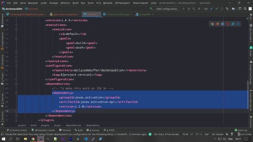This screenshot has width=253, height=142.
Task: Open the Safari browser preview icon
Action: [x=223, y=24]
